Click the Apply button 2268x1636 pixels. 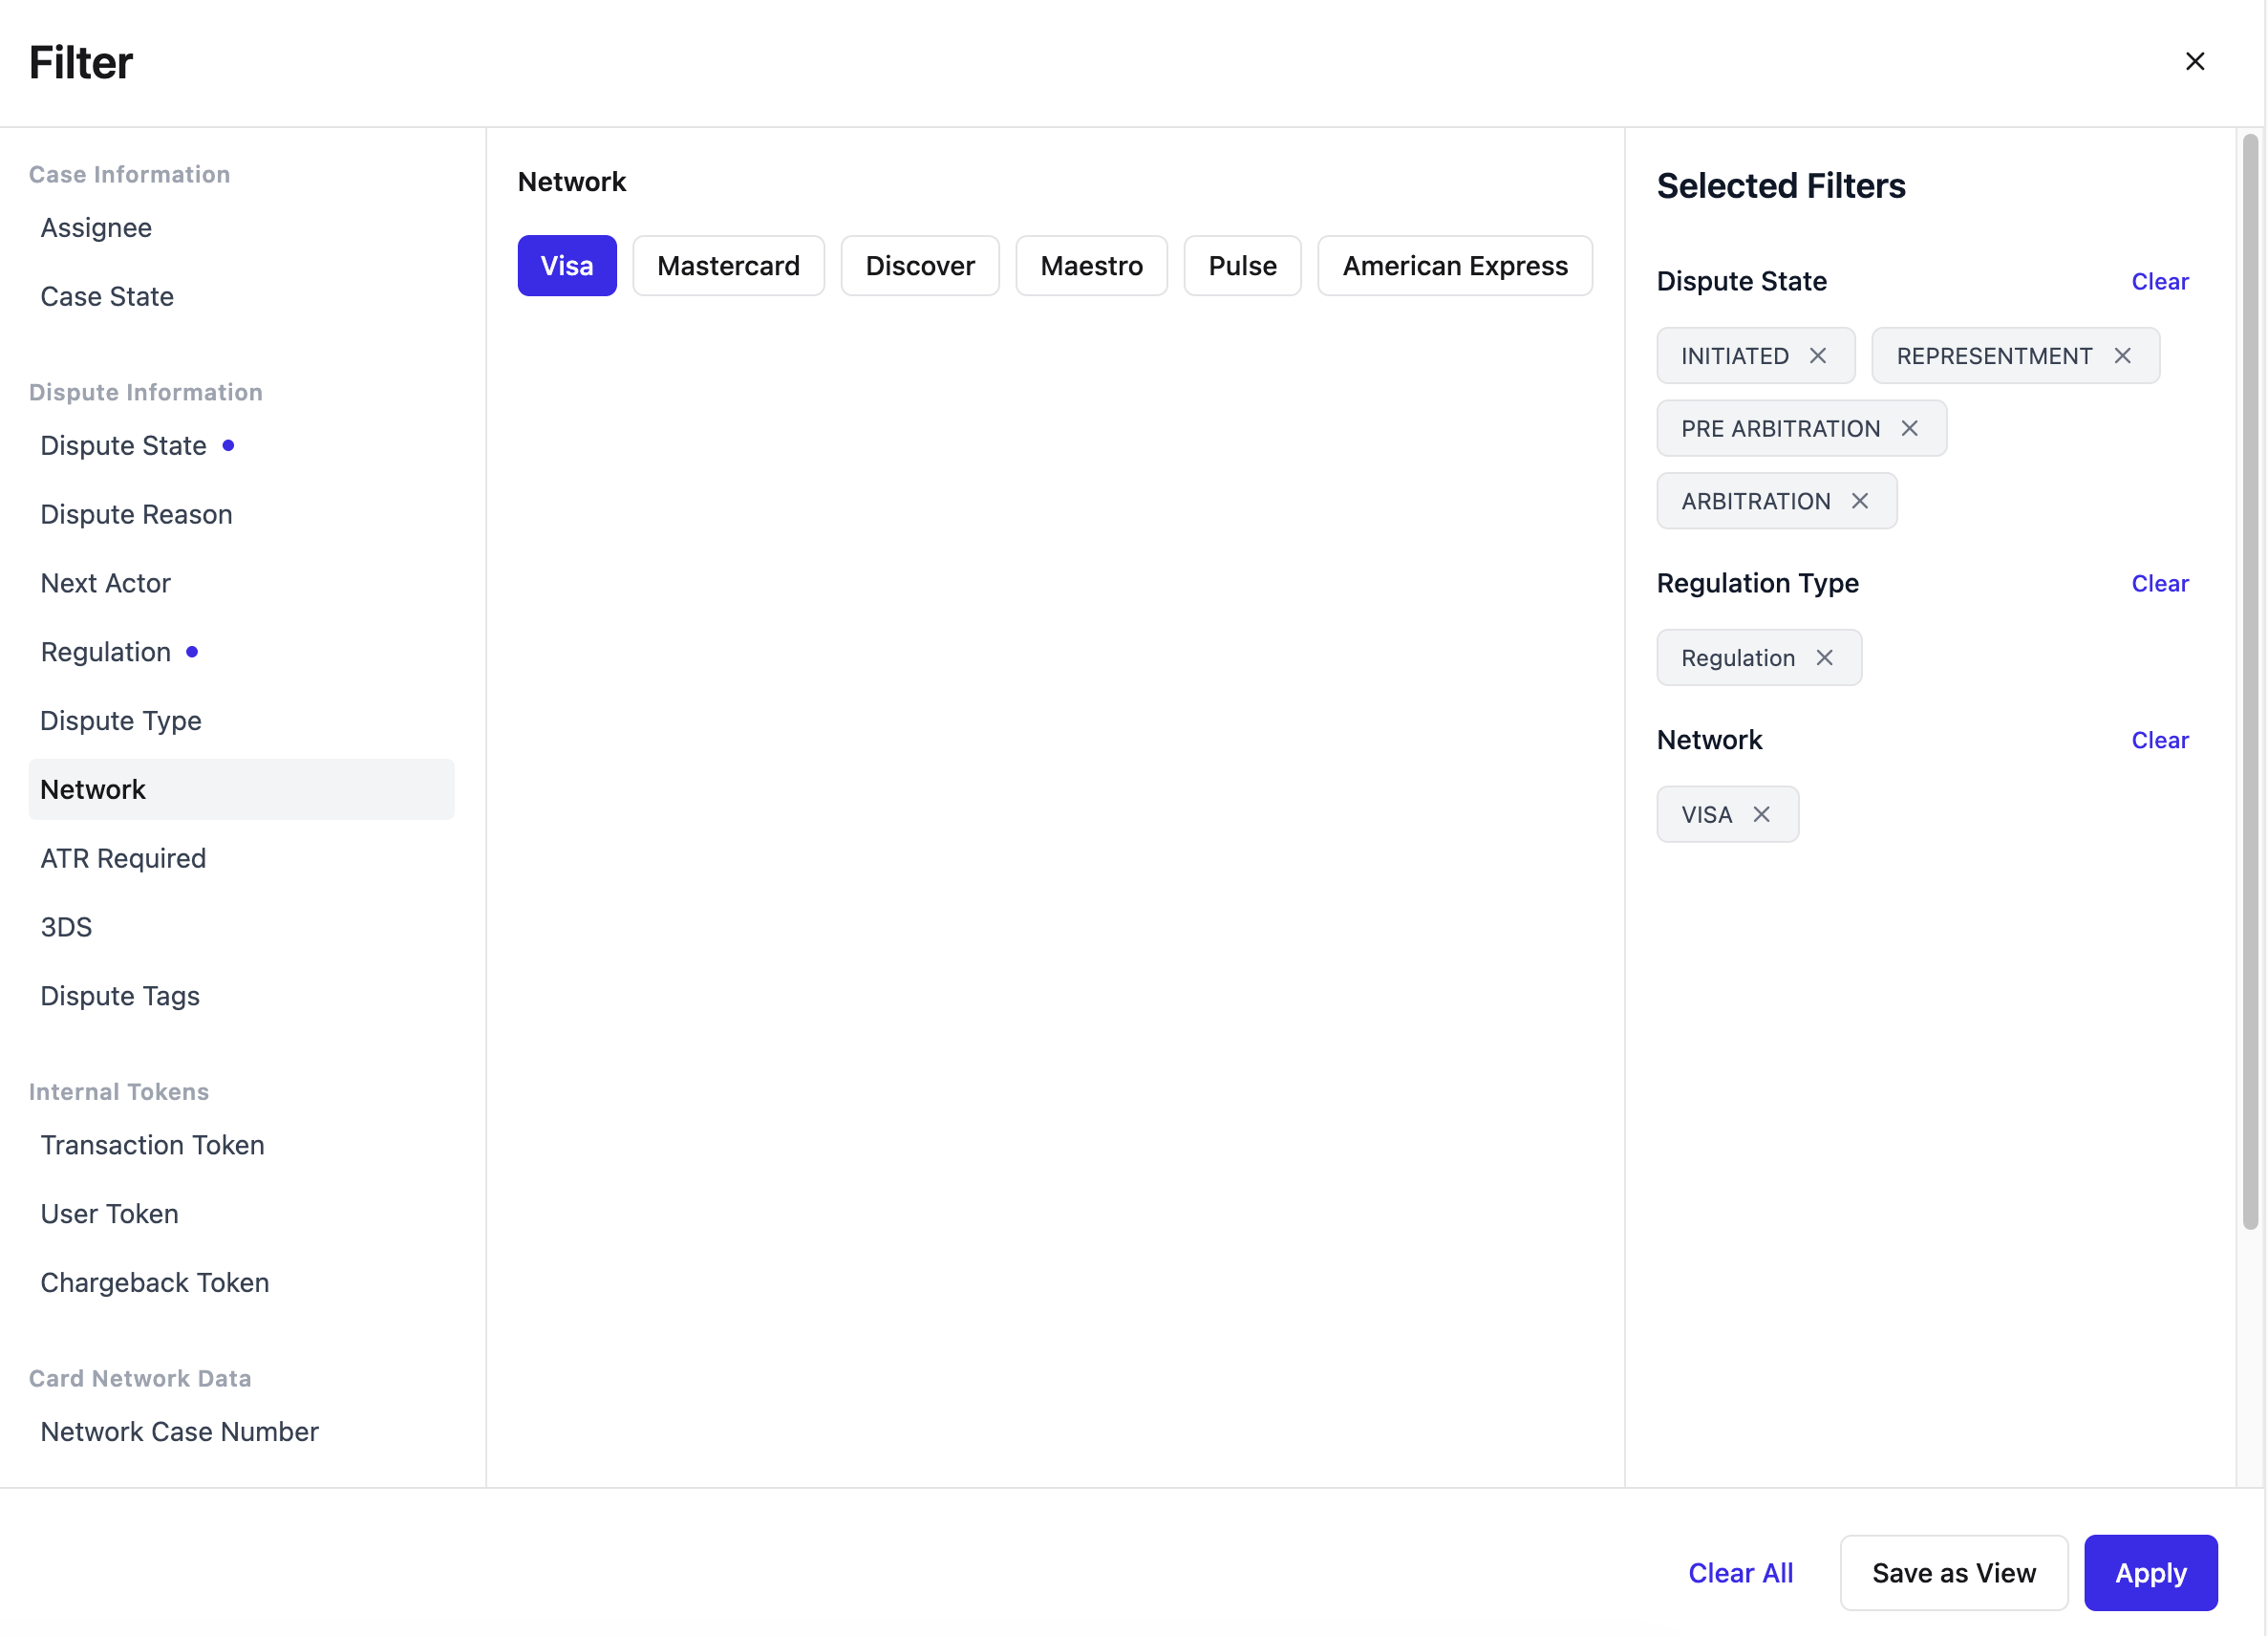2150,1573
